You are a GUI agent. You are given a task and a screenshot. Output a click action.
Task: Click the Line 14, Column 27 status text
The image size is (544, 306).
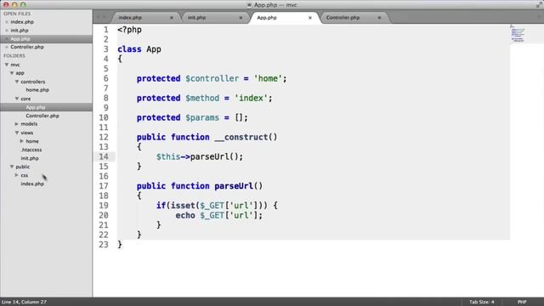(x=25, y=302)
